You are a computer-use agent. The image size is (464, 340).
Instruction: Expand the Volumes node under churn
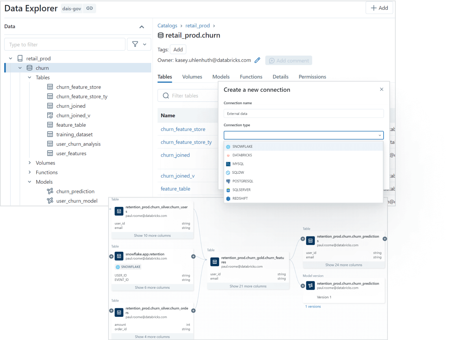click(x=30, y=163)
